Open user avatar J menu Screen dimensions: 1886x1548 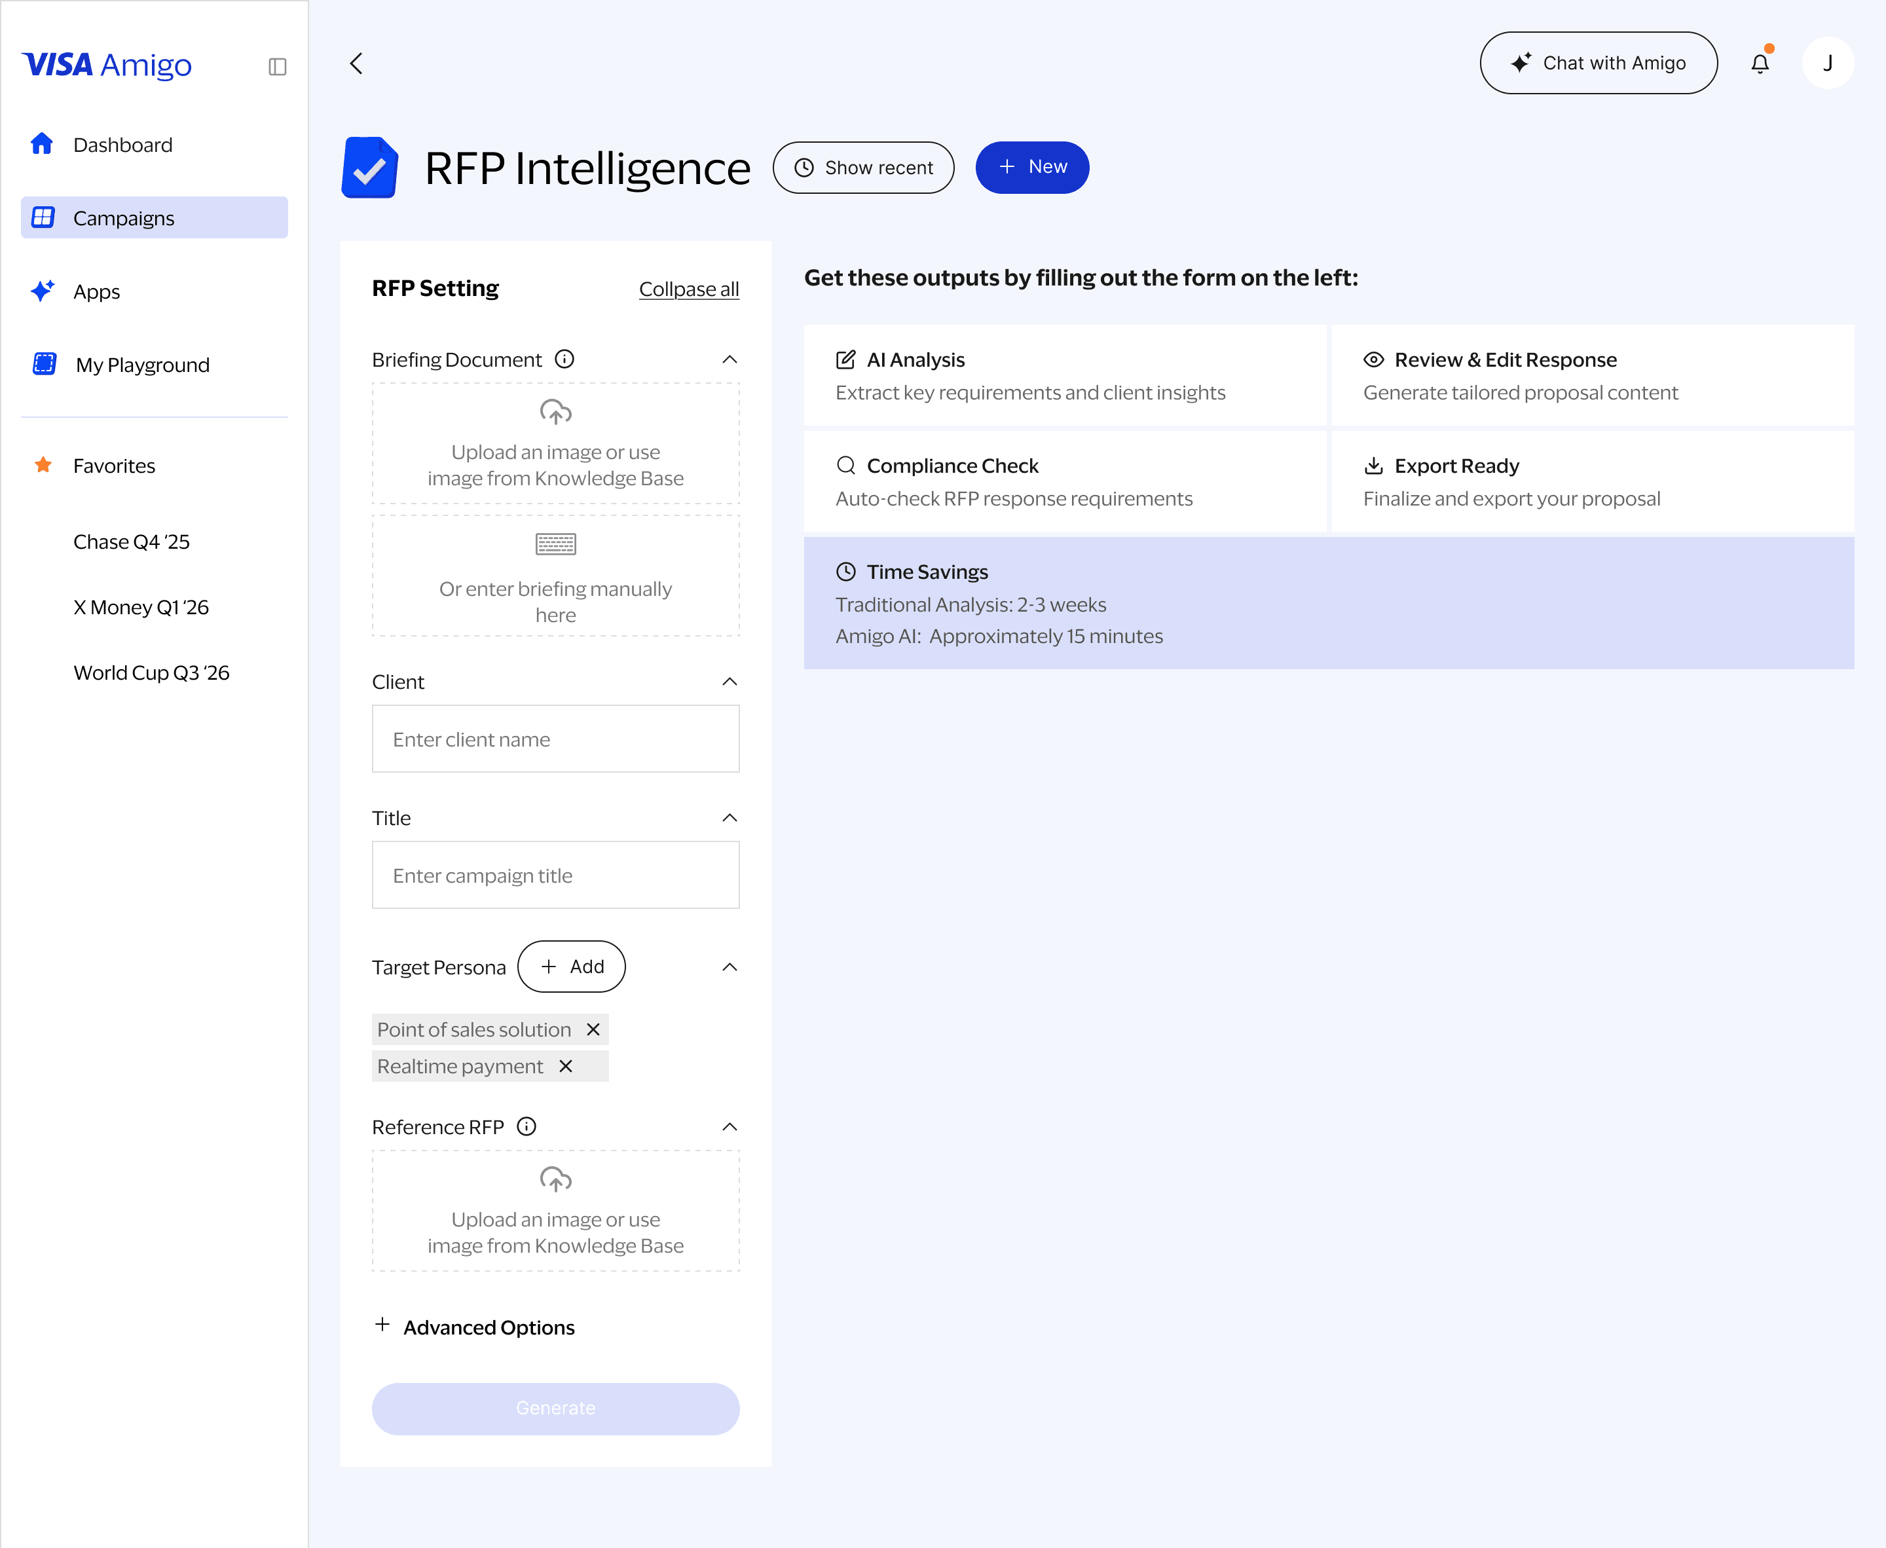click(x=1827, y=64)
